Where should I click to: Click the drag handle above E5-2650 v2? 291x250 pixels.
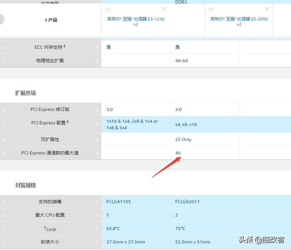[x=211, y=9]
